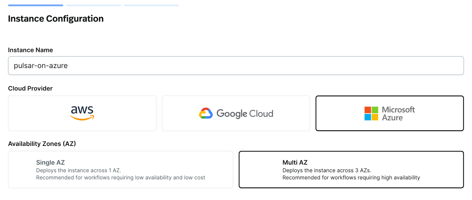
Task: Click the Instance Name label
Action: tap(30, 50)
